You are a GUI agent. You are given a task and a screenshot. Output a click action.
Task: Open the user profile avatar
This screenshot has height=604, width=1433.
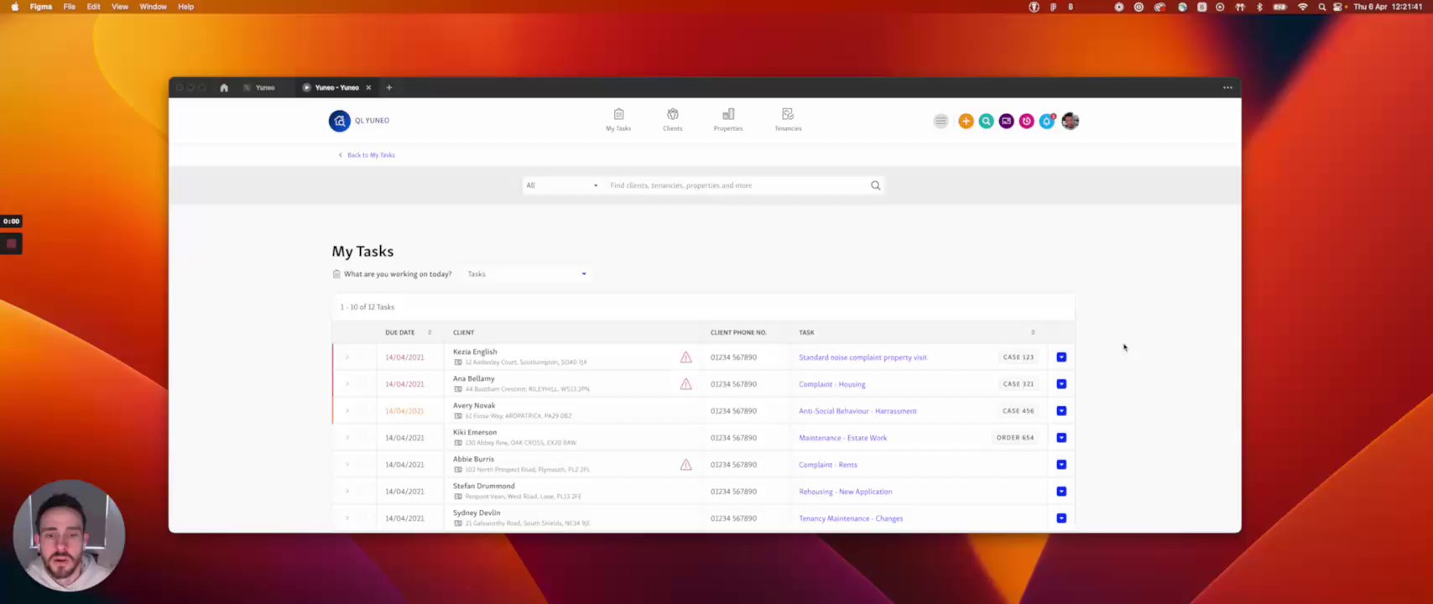[1070, 122]
